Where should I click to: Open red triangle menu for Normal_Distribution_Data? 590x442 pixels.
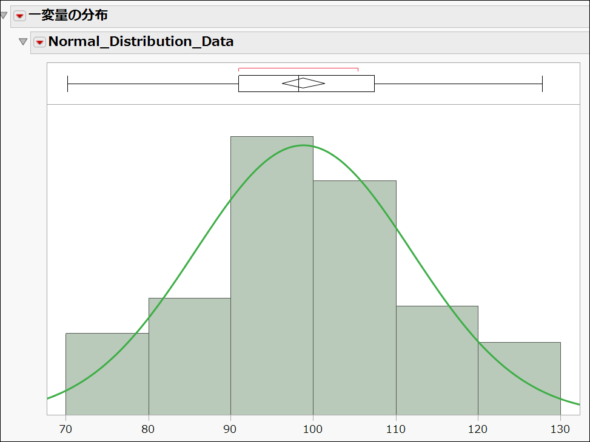pos(39,42)
